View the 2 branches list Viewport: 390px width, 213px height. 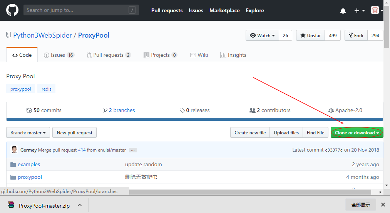pyautogui.click(x=119, y=111)
